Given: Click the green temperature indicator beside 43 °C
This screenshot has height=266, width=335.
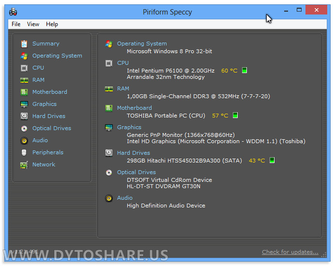Looking at the screenshot, I should 272,160.
